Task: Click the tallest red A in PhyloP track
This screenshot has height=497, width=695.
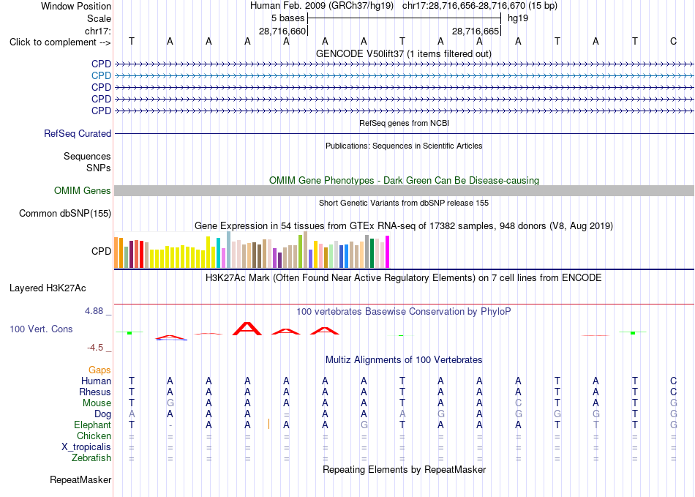Action: [247, 329]
